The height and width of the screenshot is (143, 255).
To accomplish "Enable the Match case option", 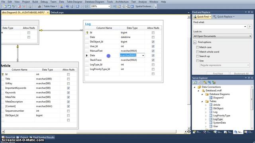I will click(198, 47).
